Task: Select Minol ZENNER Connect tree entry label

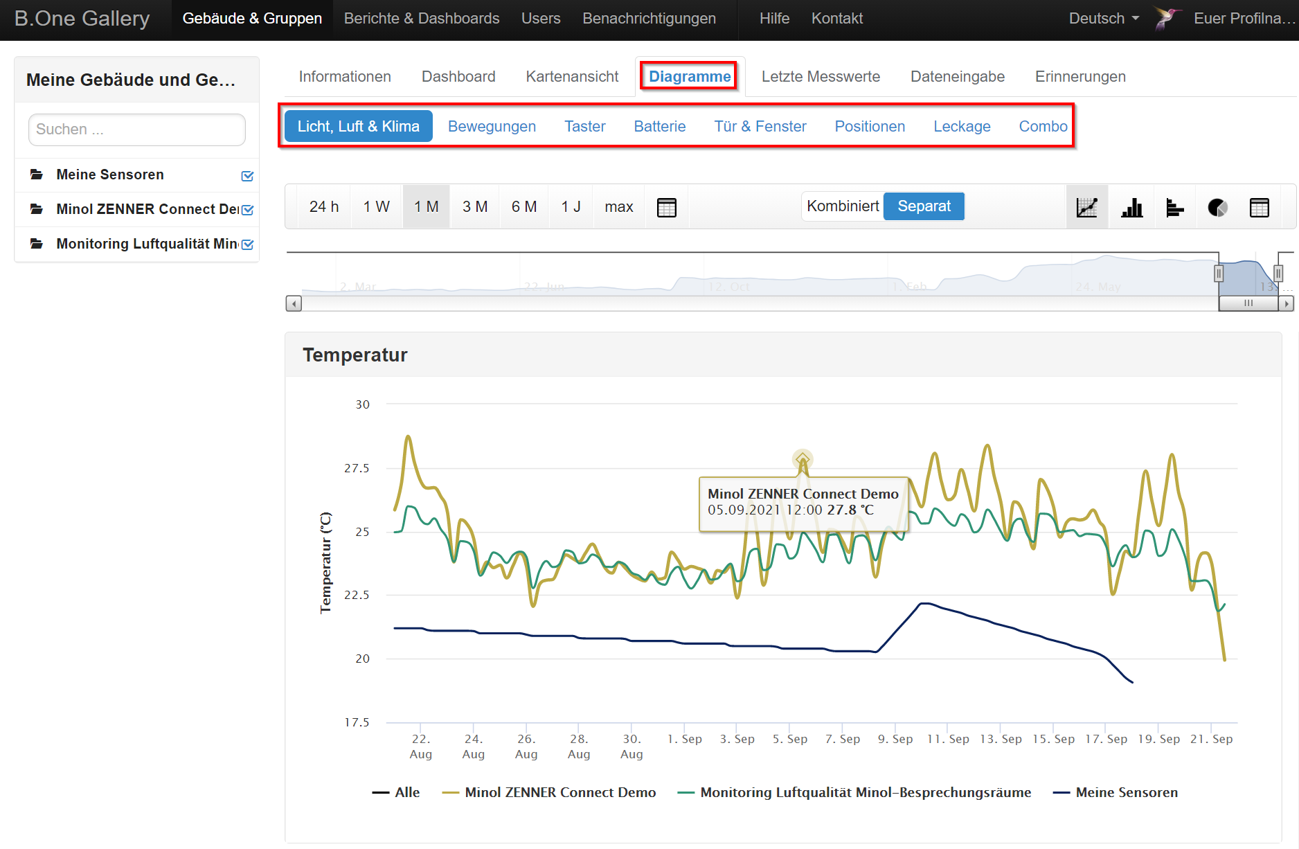Action: 147,209
